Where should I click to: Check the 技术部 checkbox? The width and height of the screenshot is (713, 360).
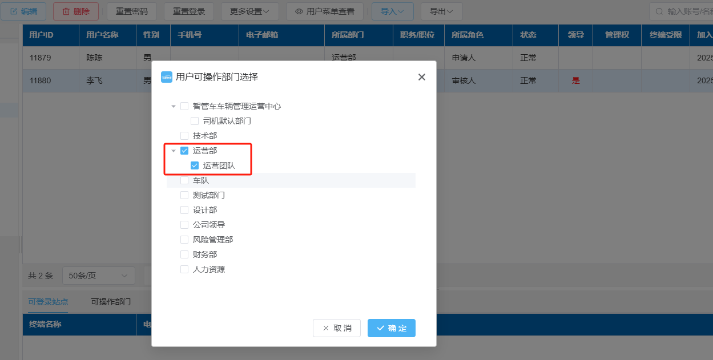tap(184, 136)
